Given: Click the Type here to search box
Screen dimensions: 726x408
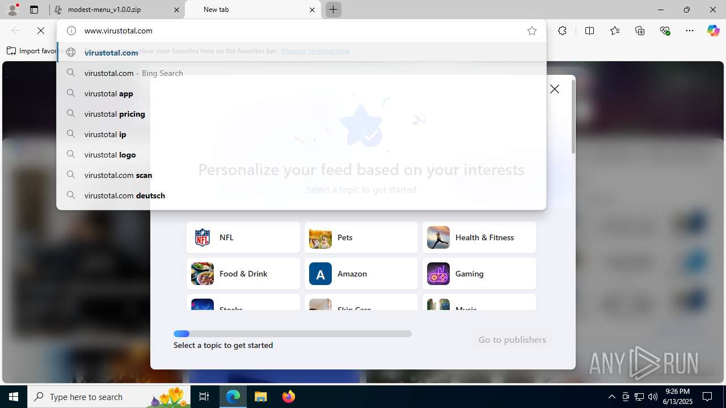Looking at the screenshot, I should (x=109, y=397).
